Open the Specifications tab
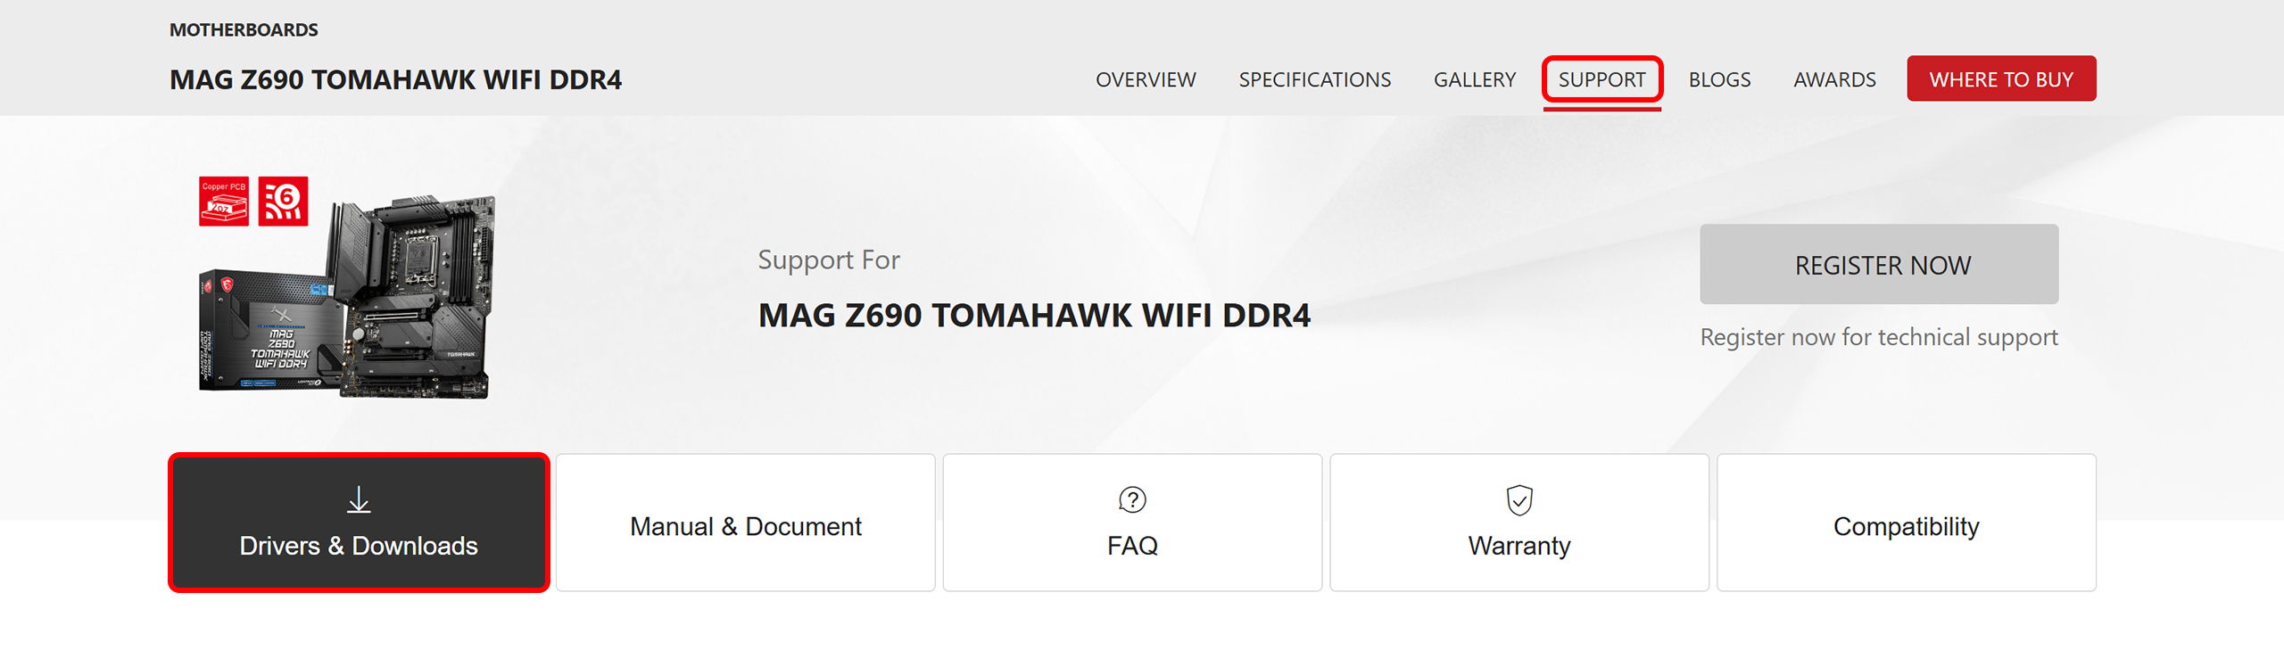Viewport: 2284px width, 659px height. click(x=1314, y=79)
